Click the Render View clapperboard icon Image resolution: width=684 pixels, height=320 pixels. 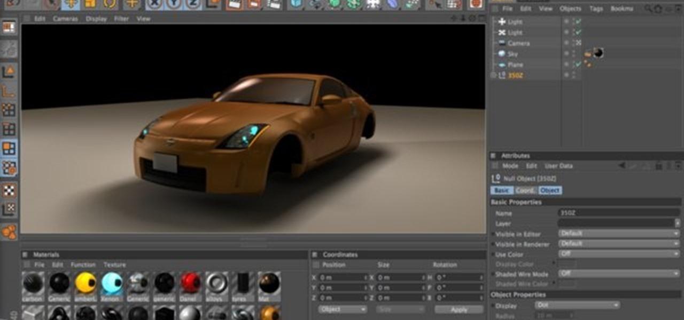(234, 4)
